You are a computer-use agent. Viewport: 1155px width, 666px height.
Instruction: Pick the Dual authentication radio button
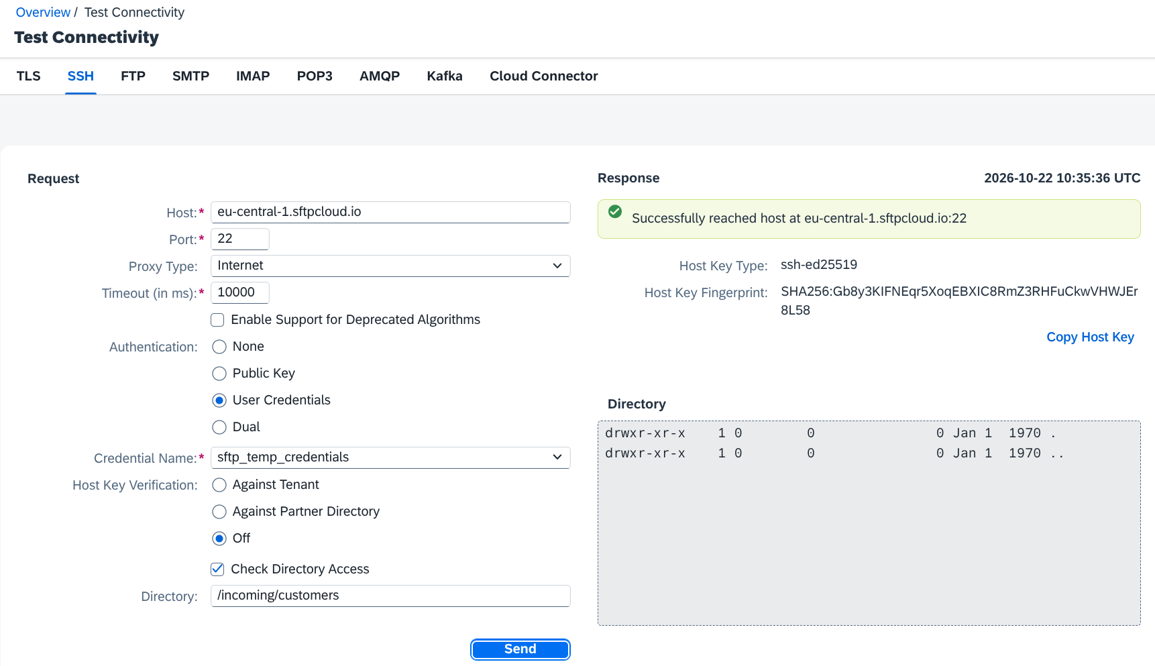click(219, 427)
